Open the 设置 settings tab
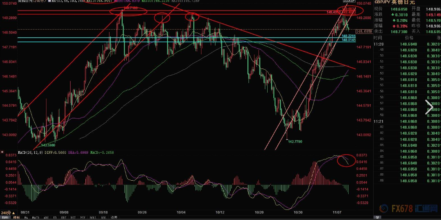Image resolution: width=441 pixels, height=220 pixels. [114, 218]
